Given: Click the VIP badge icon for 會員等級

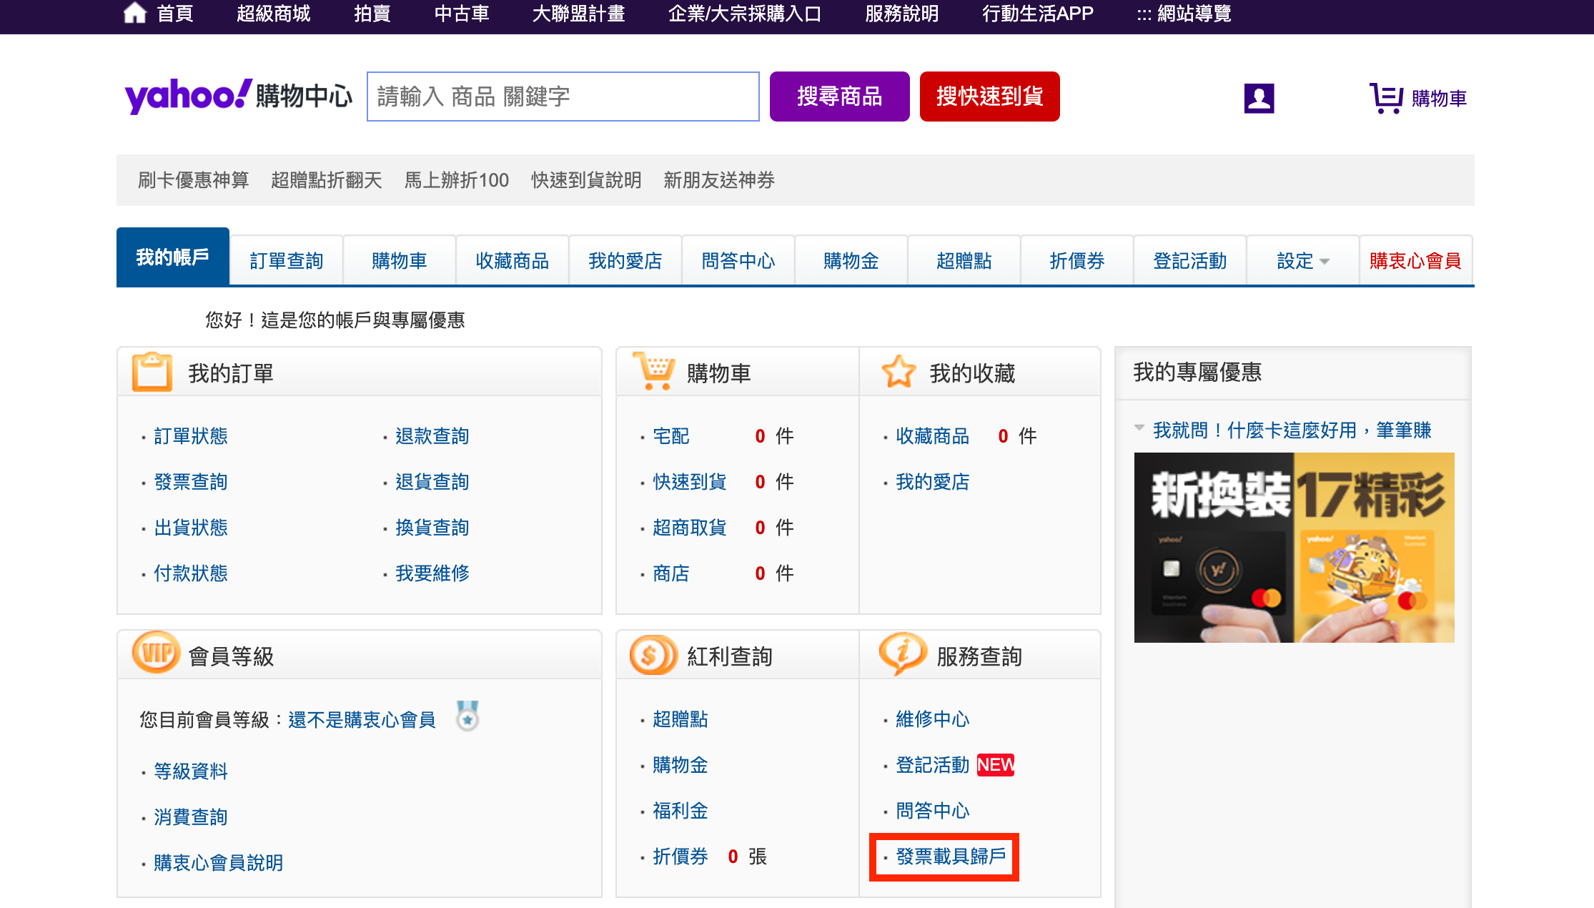Looking at the screenshot, I should coord(156,653).
